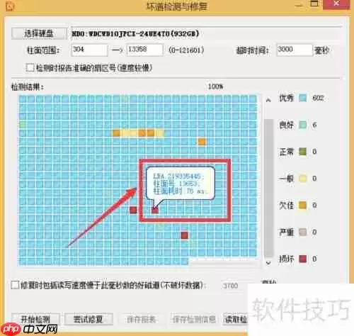Click the gray 严重 legend swatch
354x336 pixels.
point(303,232)
